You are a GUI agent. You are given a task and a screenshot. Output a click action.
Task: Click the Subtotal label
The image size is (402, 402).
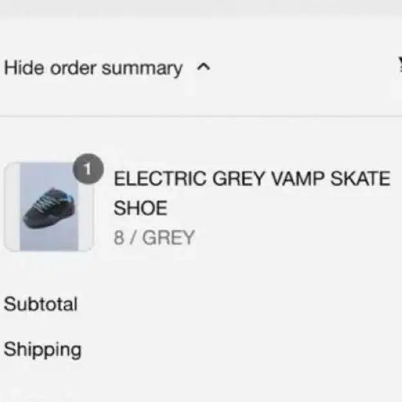click(x=41, y=304)
